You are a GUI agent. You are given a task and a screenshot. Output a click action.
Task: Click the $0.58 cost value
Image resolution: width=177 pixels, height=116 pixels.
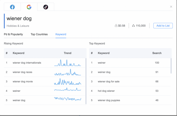[122, 26]
